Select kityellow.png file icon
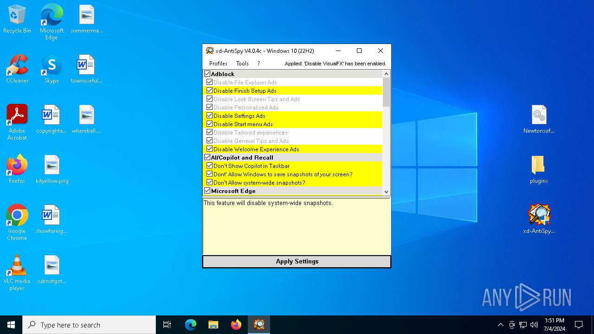Screen dimensions: 594x334 tap(52, 169)
